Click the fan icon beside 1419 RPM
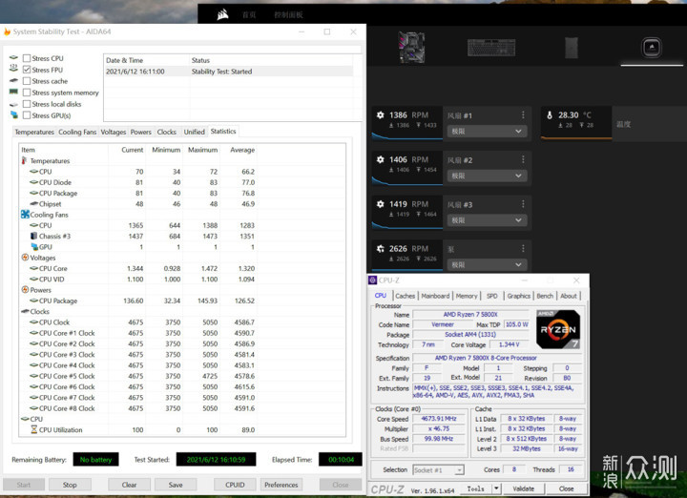687x498 pixels. (381, 204)
